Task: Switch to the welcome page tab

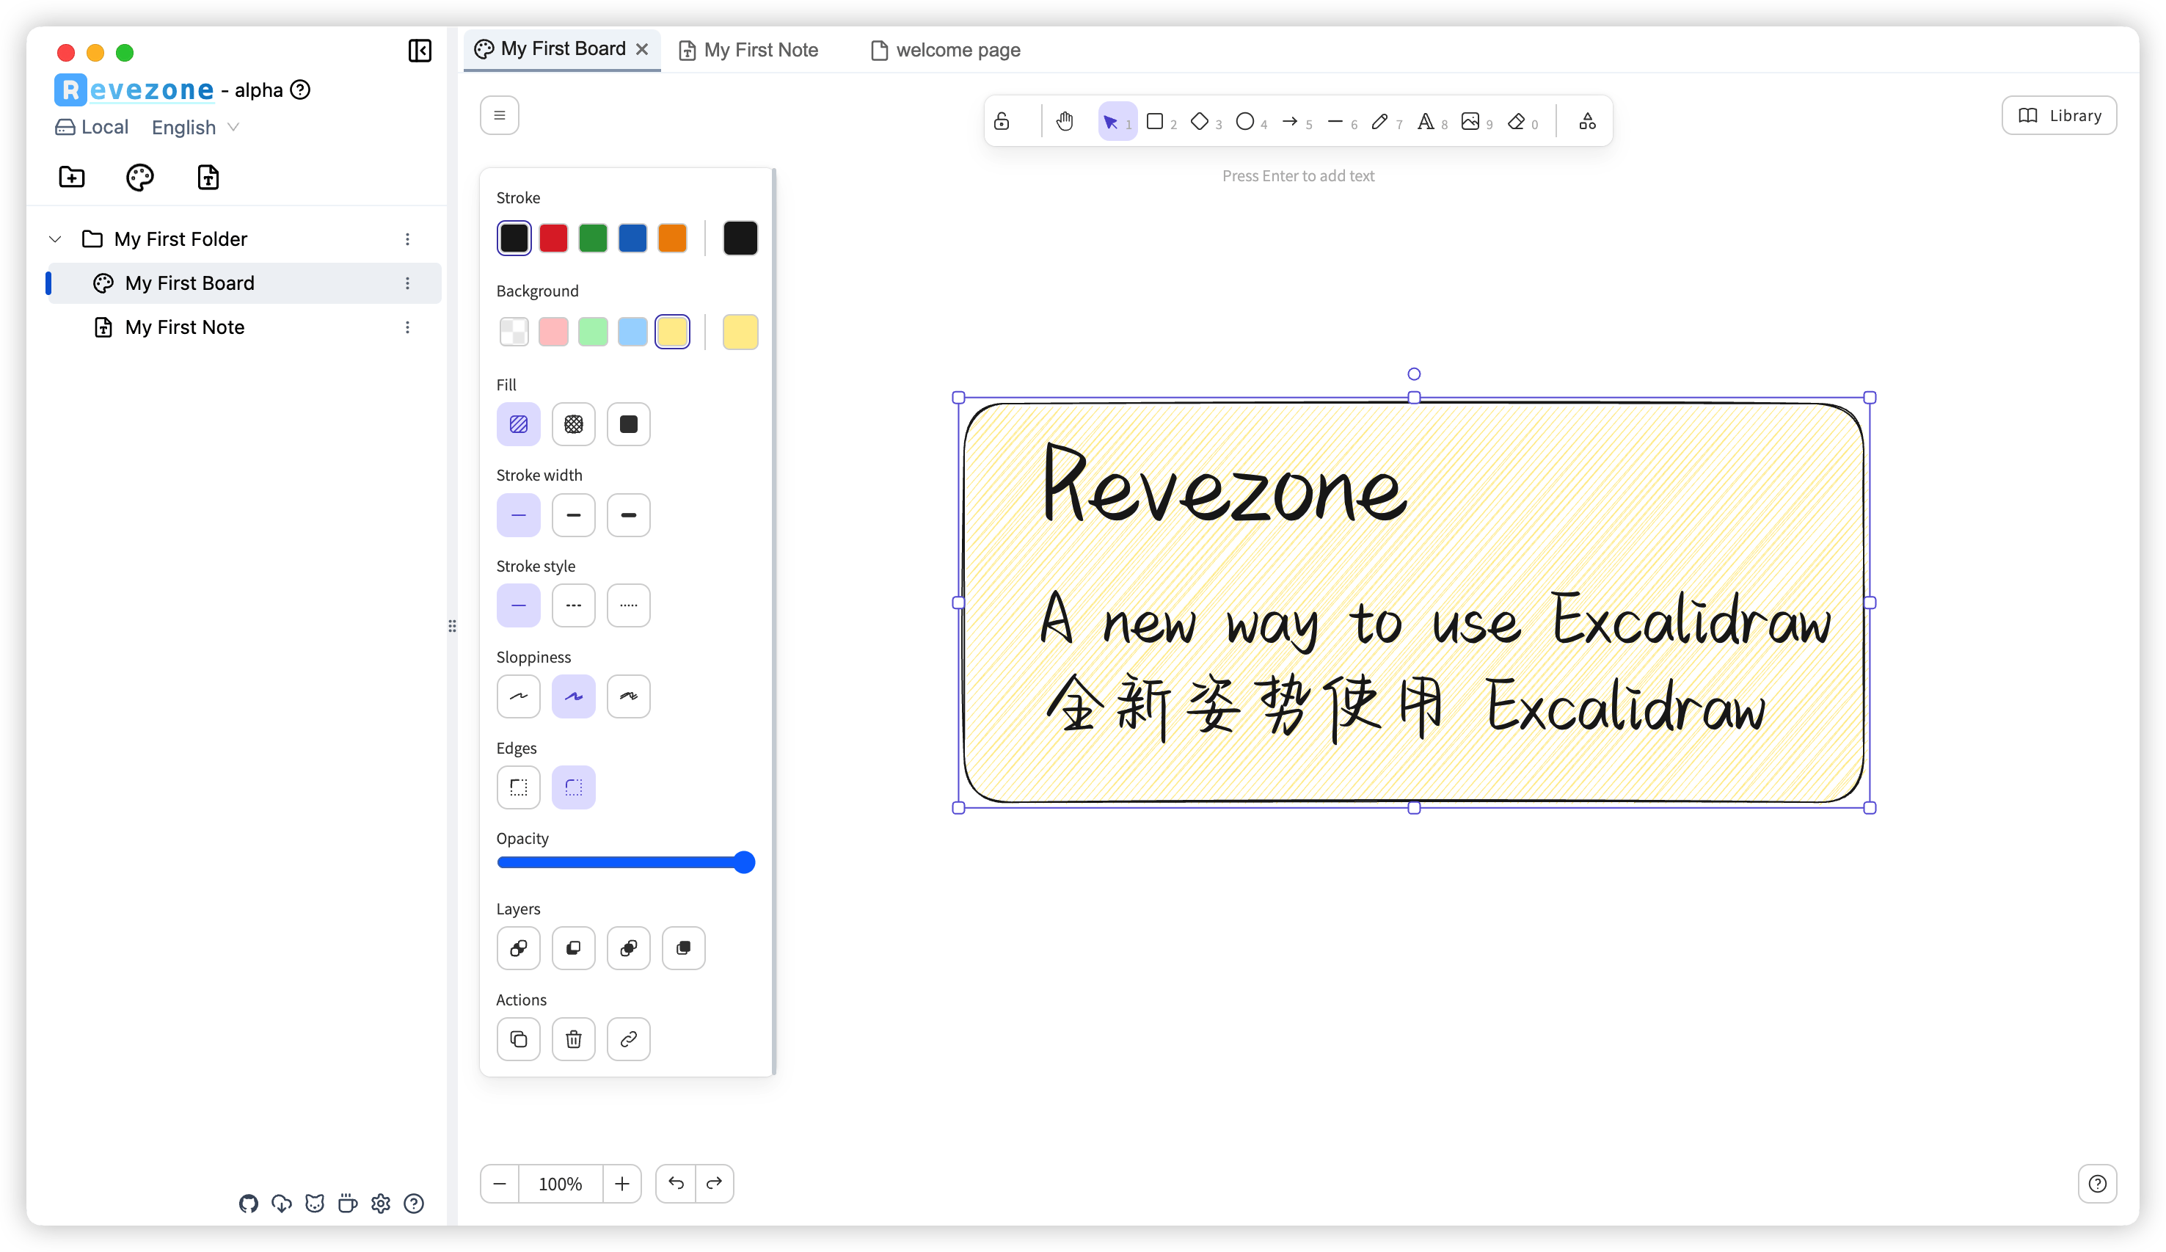Action: coord(947,50)
